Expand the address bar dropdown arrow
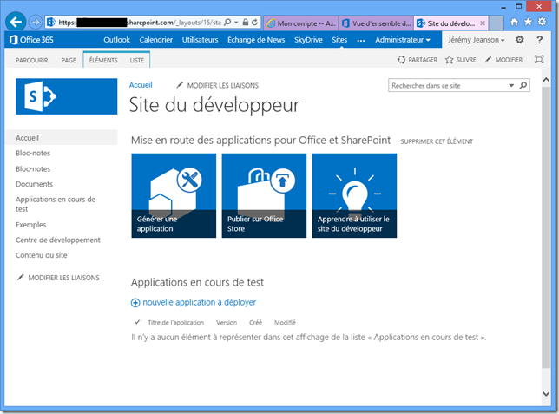This screenshot has height=414, width=559. [x=236, y=23]
